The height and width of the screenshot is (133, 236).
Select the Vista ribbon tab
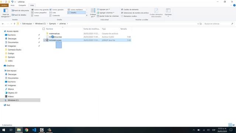point(32,5)
